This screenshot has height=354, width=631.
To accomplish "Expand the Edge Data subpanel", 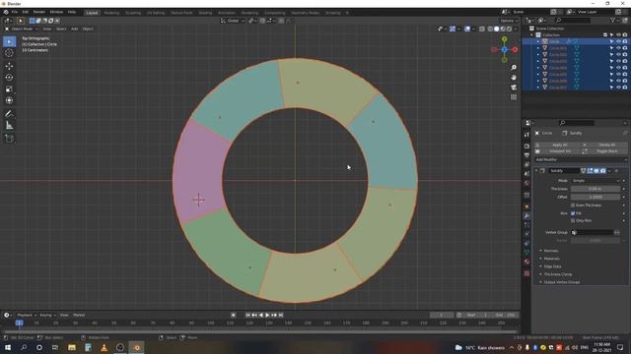I will [x=552, y=266].
